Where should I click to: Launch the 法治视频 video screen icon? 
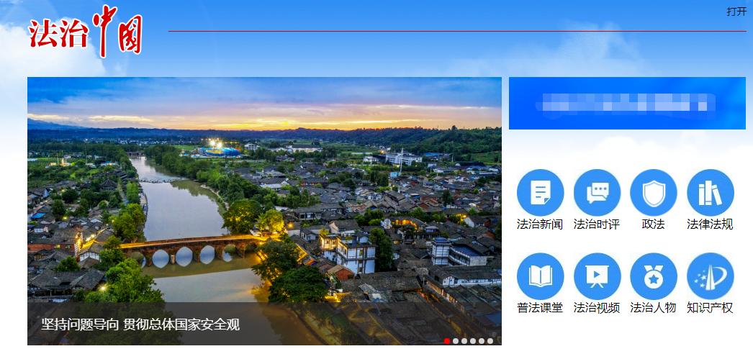597,276
